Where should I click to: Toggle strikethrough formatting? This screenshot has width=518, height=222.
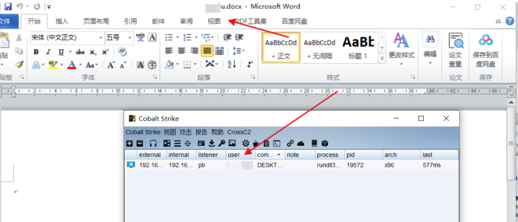[x=80, y=52]
